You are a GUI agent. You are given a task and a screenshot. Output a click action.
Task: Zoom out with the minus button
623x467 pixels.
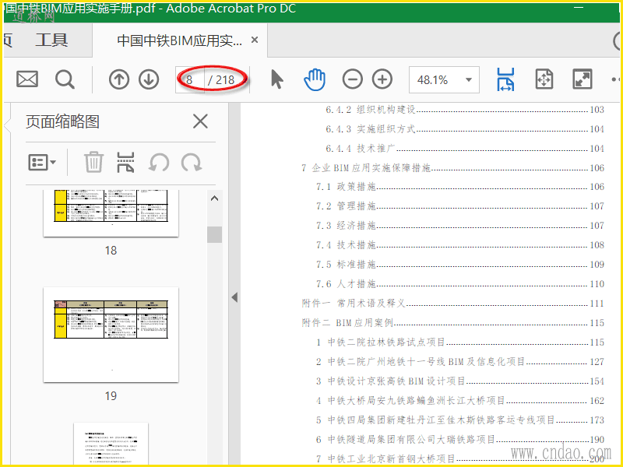(353, 79)
